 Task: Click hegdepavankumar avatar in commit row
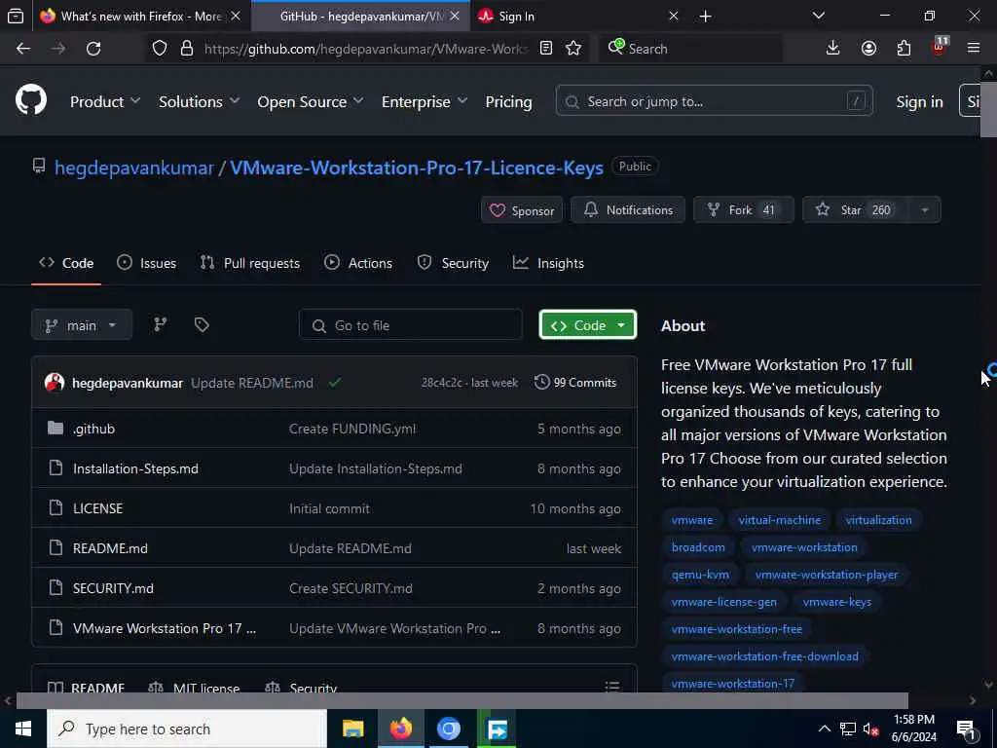(x=55, y=382)
